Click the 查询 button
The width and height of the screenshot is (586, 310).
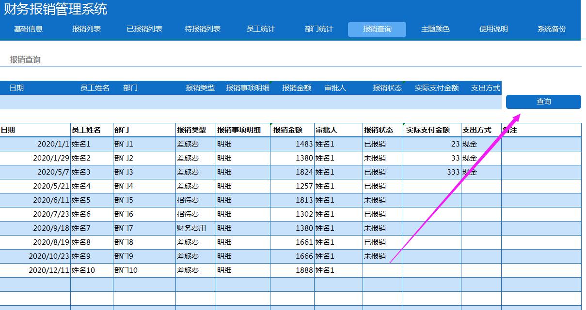543,102
